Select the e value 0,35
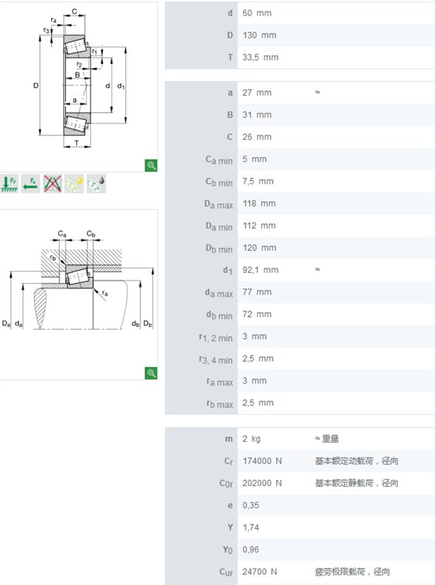The image size is (435, 585). tap(251, 506)
